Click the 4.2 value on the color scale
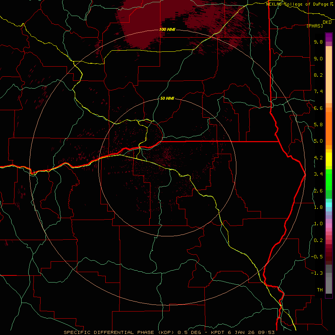 [x=318, y=158]
